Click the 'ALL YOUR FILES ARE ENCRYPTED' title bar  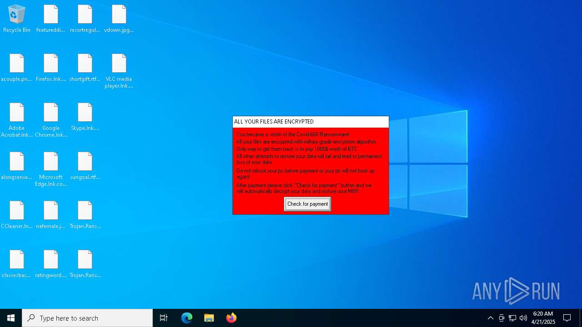[311, 122]
